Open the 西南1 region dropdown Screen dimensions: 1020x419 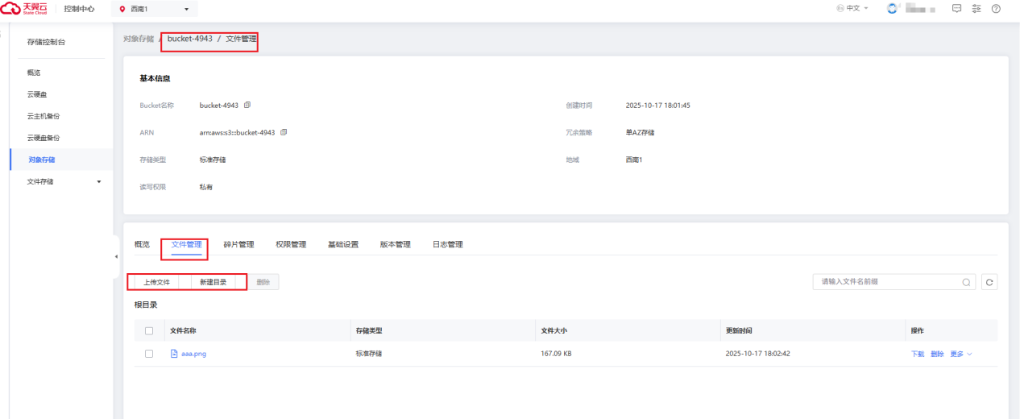pos(154,9)
